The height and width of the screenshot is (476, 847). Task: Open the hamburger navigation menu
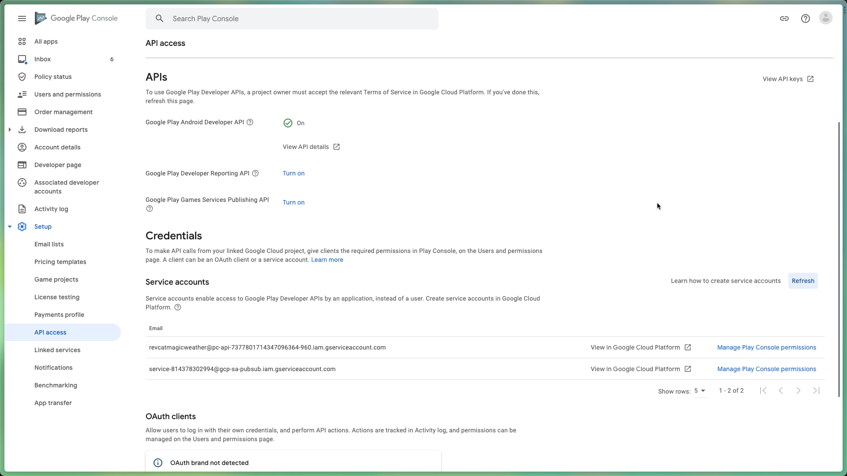[x=22, y=19]
